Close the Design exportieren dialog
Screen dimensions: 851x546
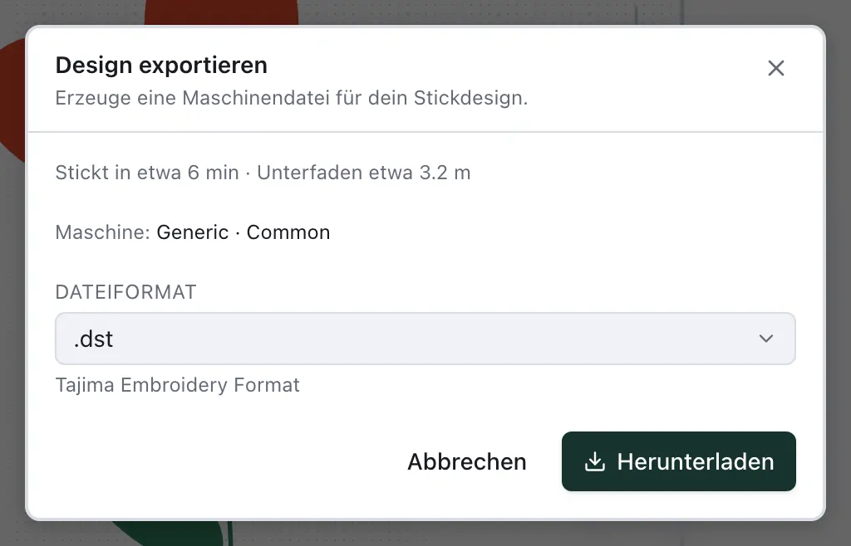click(776, 68)
